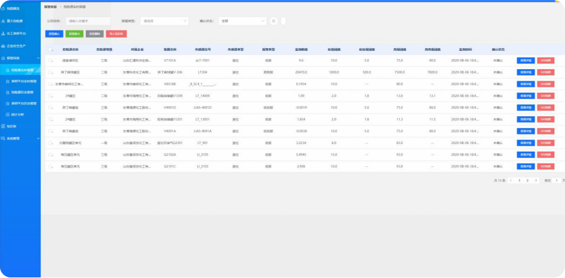Open 危险源历史报警 submenu item
565x278 pixels.
pos(20,93)
